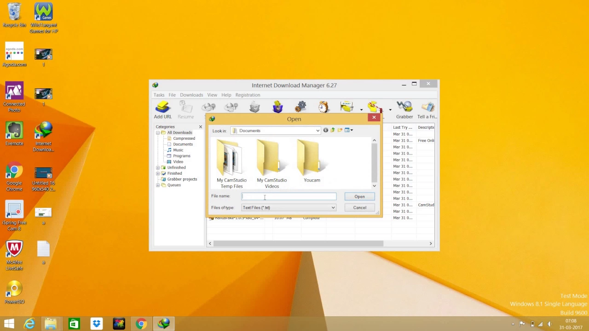Open the View menu icon in dialog

point(349,130)
